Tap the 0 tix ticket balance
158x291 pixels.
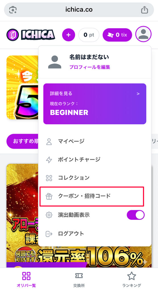(117, 35)
